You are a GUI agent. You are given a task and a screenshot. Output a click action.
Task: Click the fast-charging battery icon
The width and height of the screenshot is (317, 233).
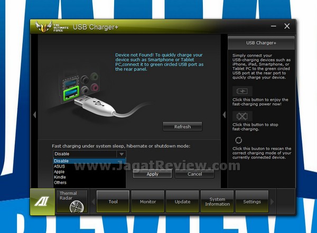click(x=242, y=91)
